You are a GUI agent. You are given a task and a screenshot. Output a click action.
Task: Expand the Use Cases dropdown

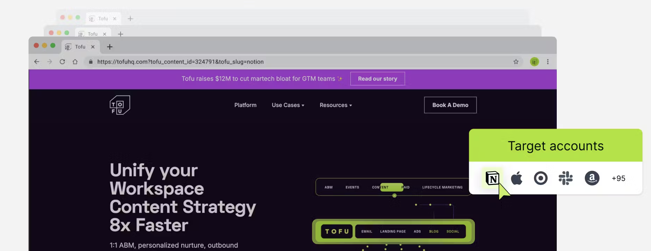(x=288, y=105)
